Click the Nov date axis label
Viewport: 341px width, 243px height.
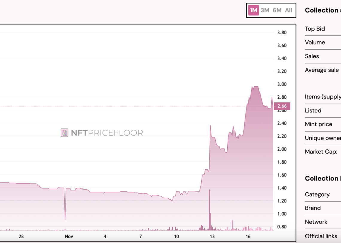coord(69,236)
